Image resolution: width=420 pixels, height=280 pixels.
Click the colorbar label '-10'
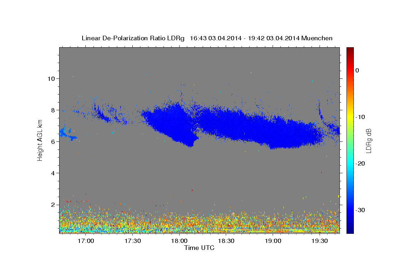(x=360, y=117)
